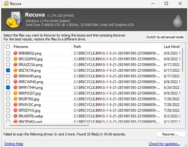This screenshot has width=188, height=147.
Task: Open the Online Help link
Action: coord(14,144)
